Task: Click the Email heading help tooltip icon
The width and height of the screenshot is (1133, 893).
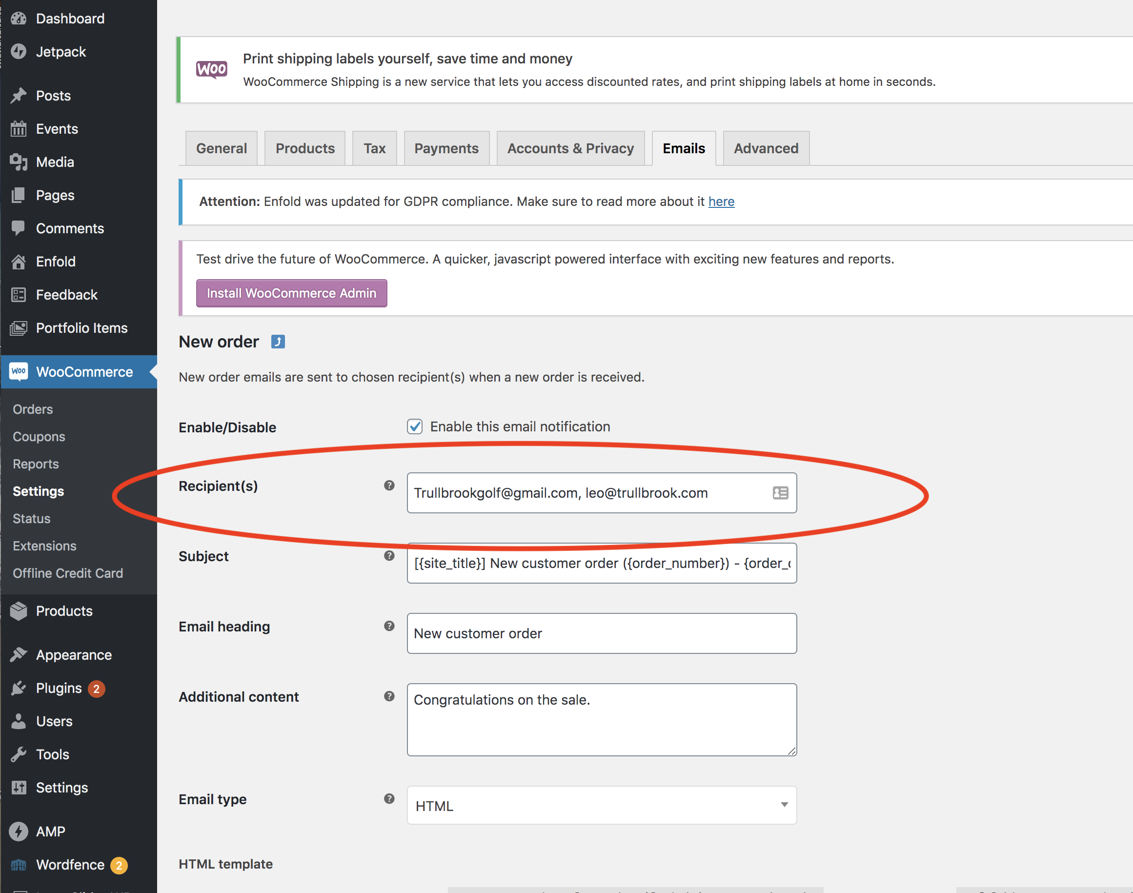Action: [389, 626]
